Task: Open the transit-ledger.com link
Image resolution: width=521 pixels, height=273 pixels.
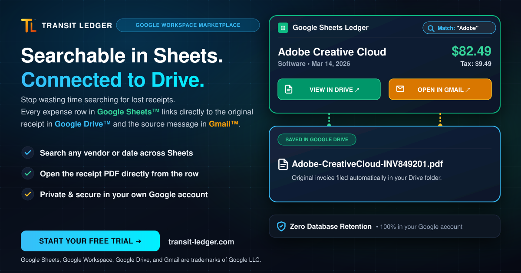Action: 201,242
